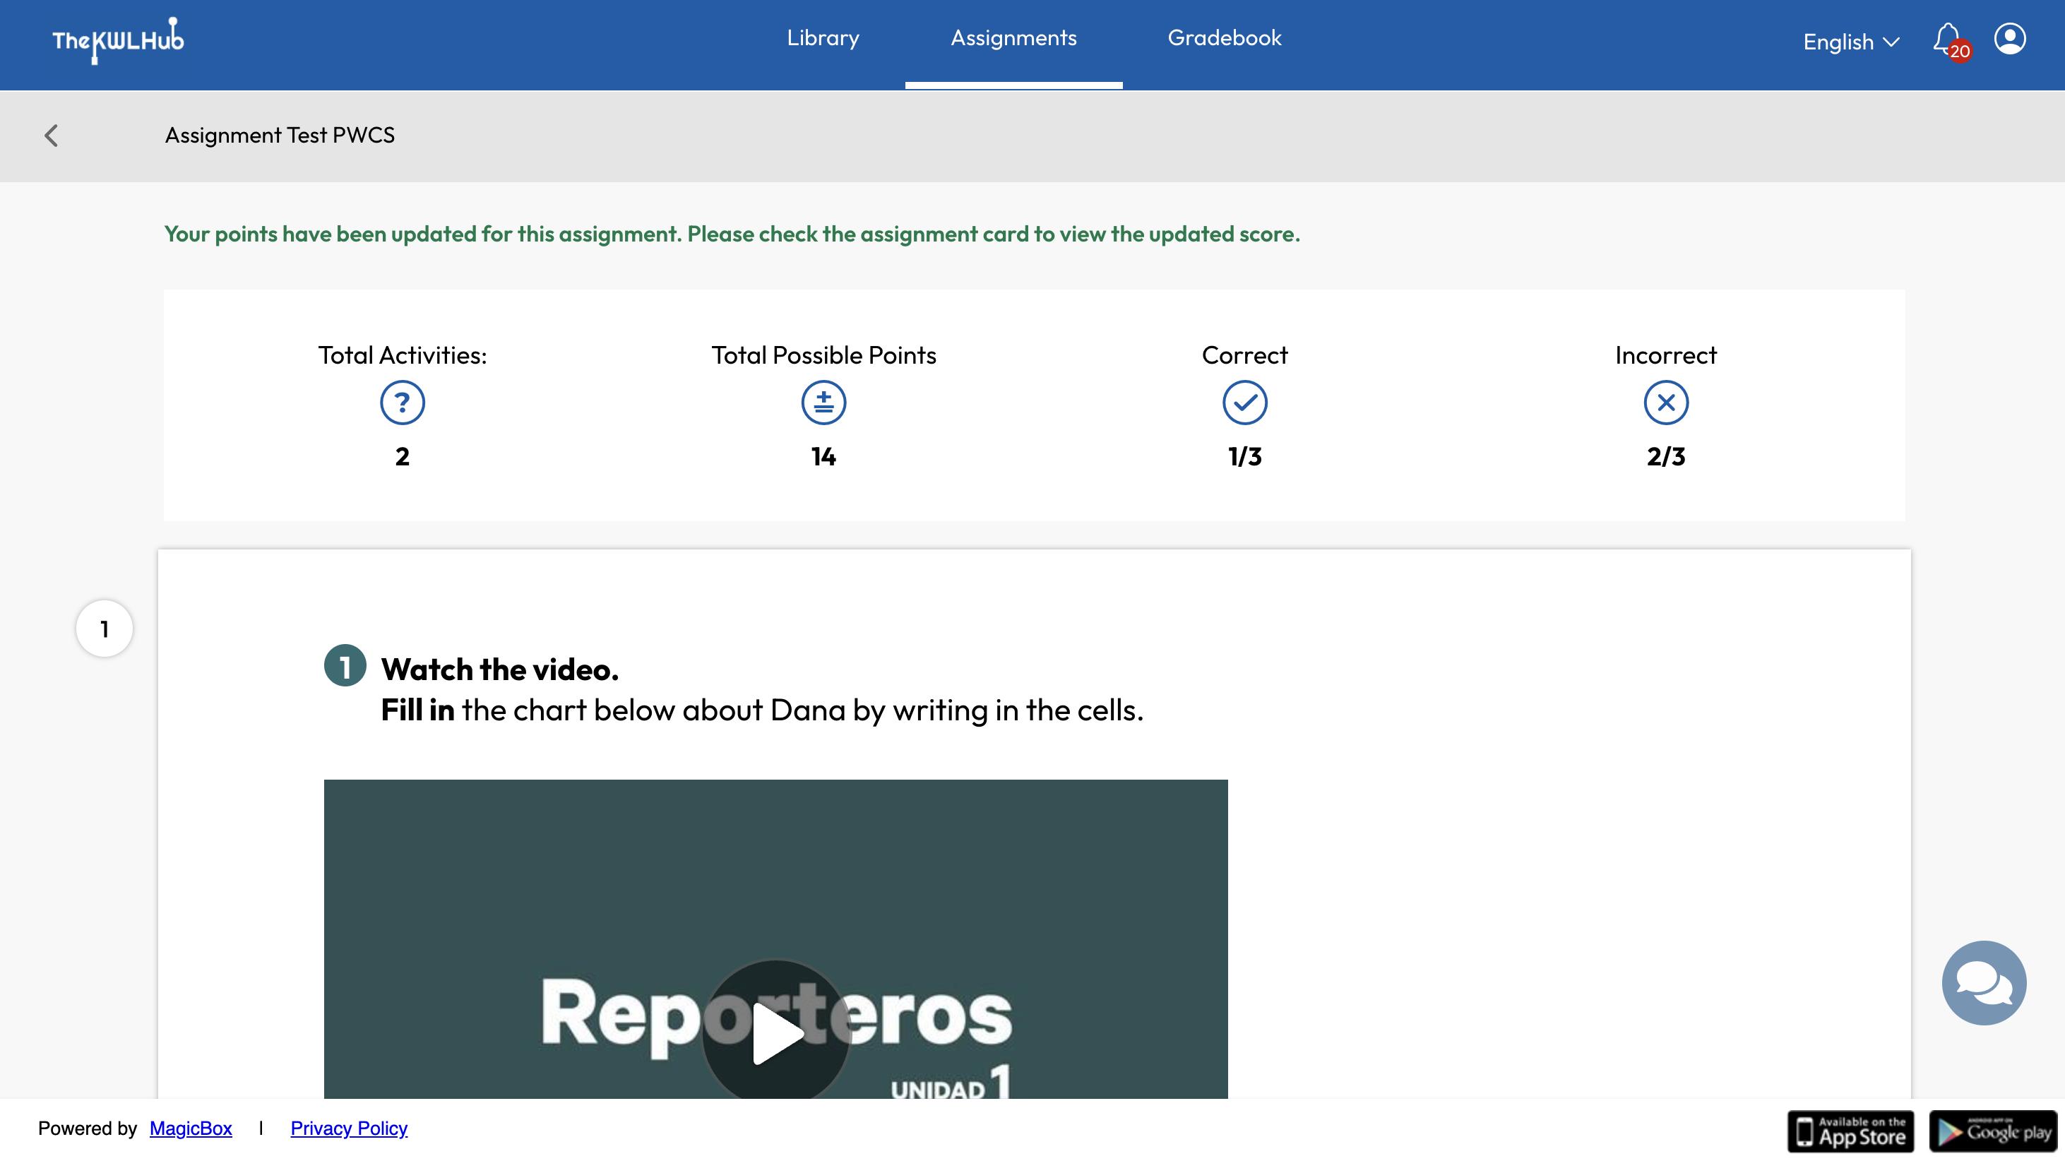
Task: Play the Reporteros video
Action: [775, 1032]
